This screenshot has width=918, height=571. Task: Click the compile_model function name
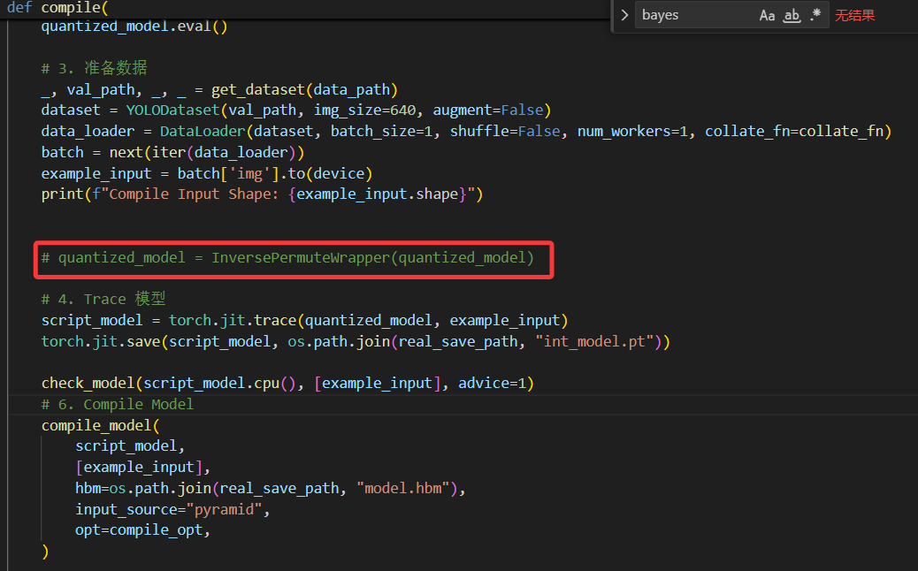coord(96,425)
